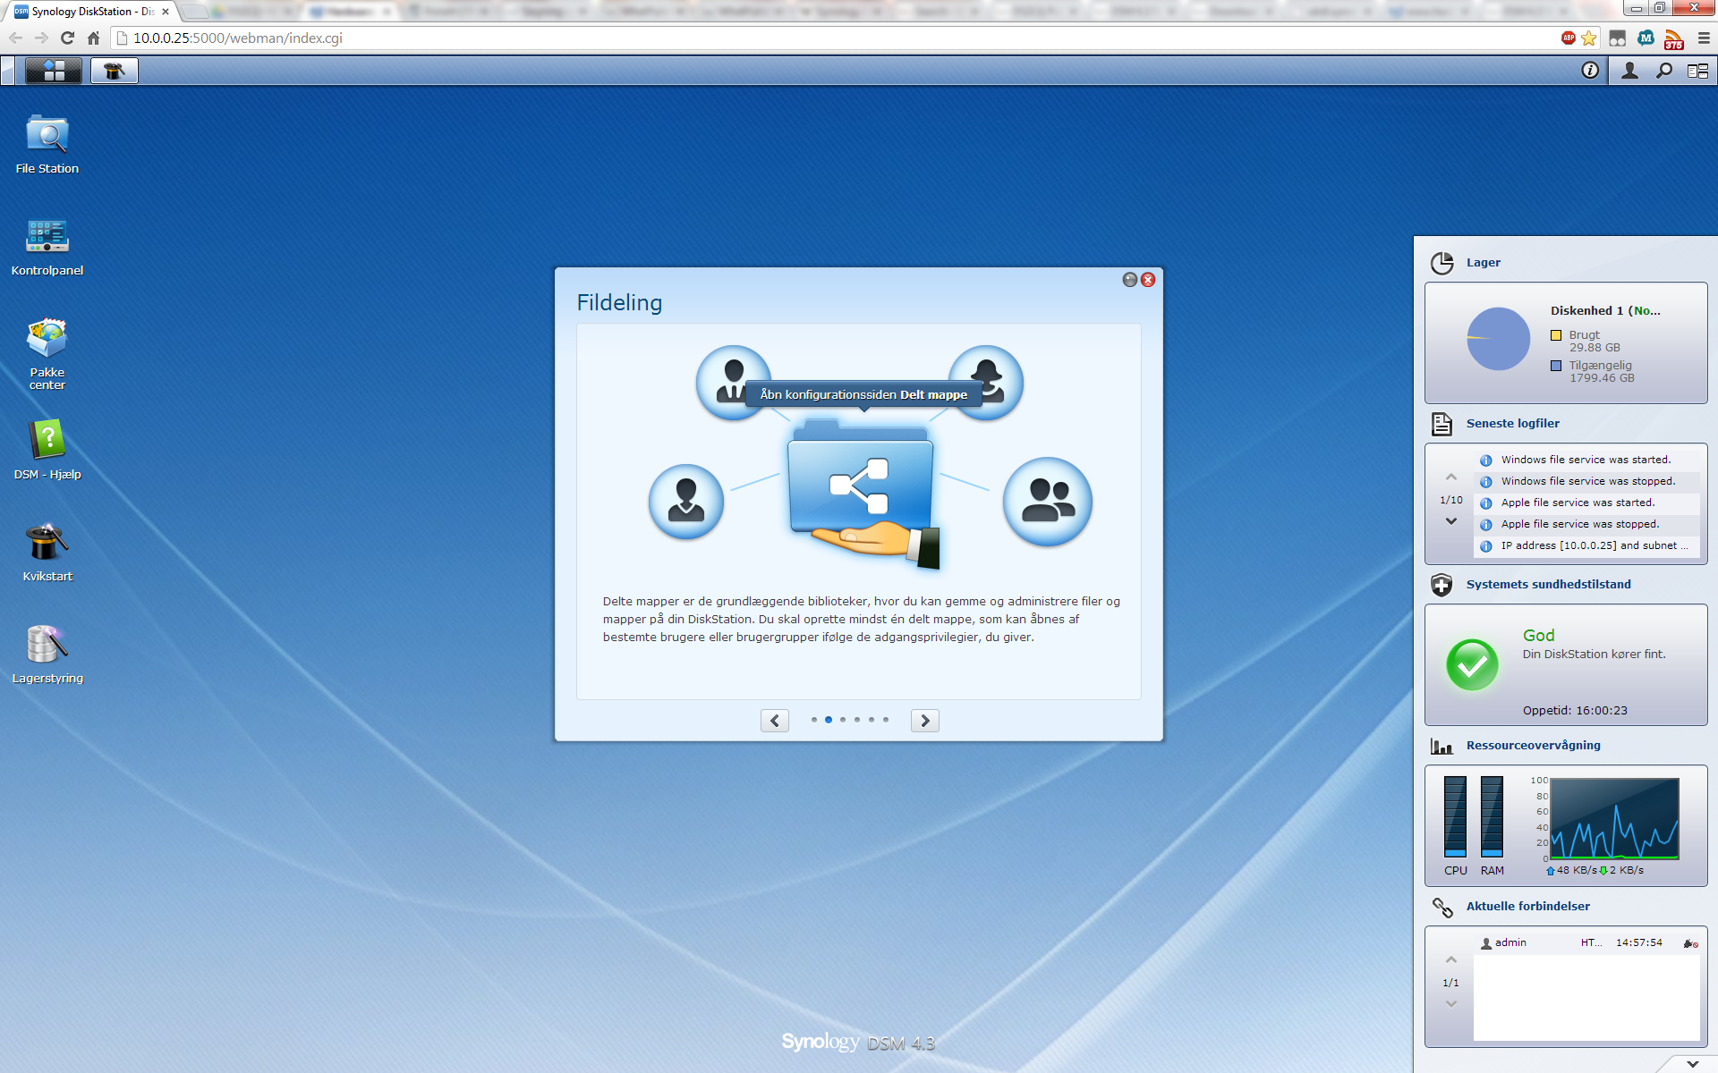Open Ressourceovervågning widget title
Viewport: 1718px width, 1073px height.
coord(1533,746)
